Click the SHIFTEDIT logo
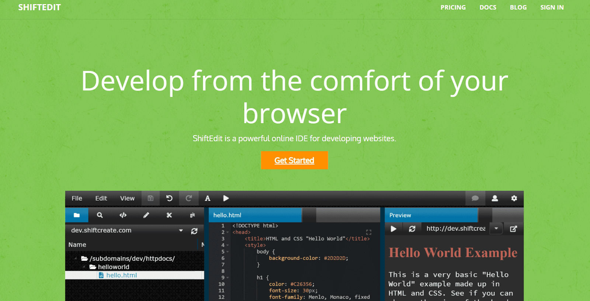 [39, 7]
